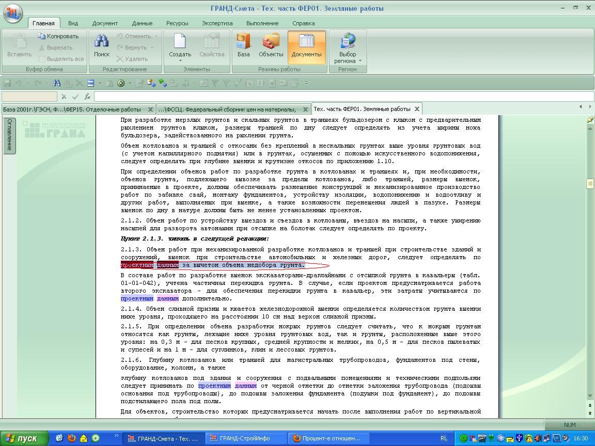The height and width of the screenshot is (446, 595).
Task: Click the green double-arrow toolbar icon
Action: coord(162,83)
